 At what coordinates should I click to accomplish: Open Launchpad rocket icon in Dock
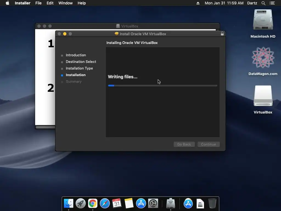coord(81,204)
